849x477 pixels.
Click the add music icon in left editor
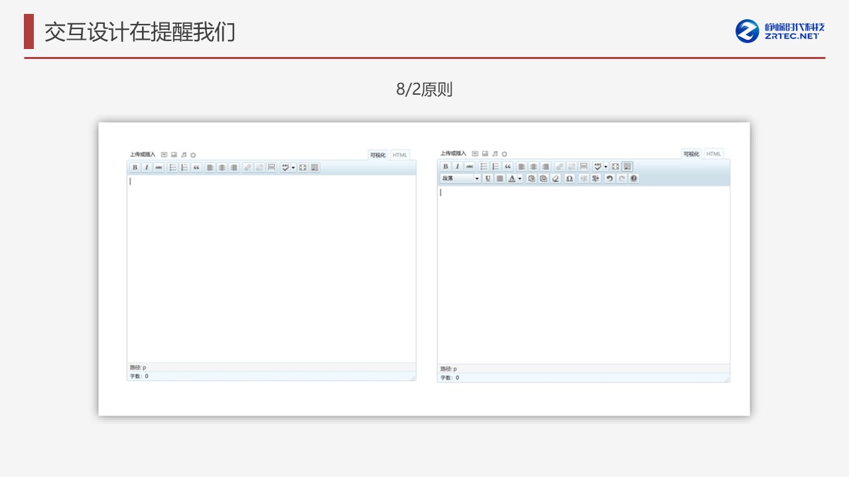point(184,155)
